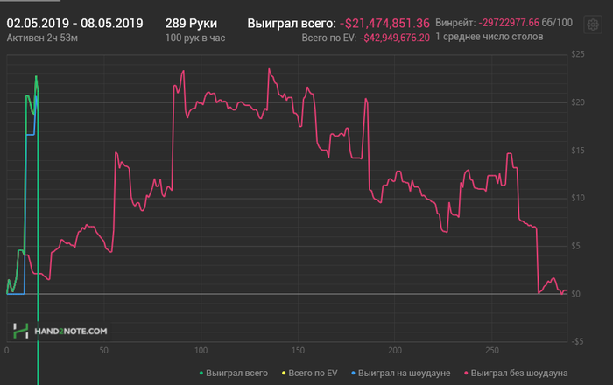Click the date range 02.05.2019 - 08.05.2019
Image resolution: width=613 pixels, height=385 pixels.
tap(74, 24)
